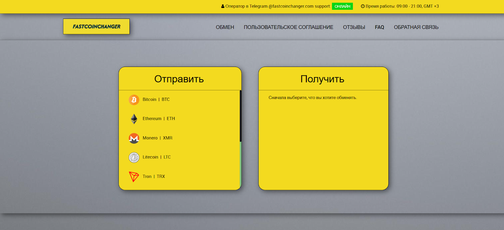Click the send list scrollbar thumb
This screenshot has width=504, height=230.
240,116
